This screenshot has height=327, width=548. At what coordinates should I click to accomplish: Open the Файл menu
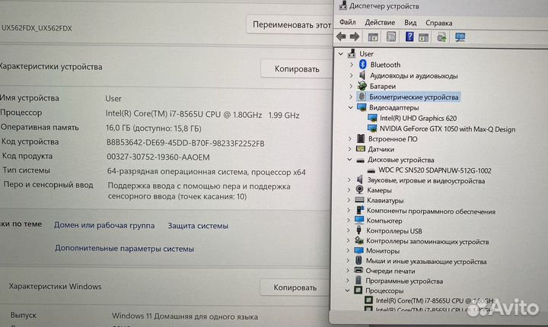(x=347, y=22)
